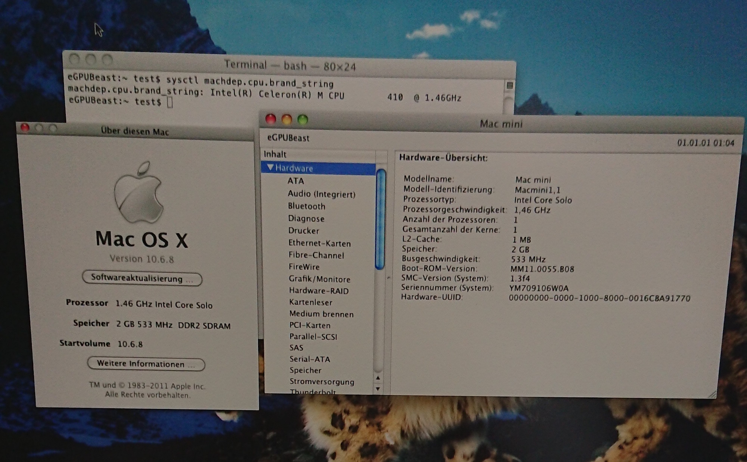Click the sidebar scroll down arrow
This screenshot has height=462, width=747.
click(x=378, y=389)
